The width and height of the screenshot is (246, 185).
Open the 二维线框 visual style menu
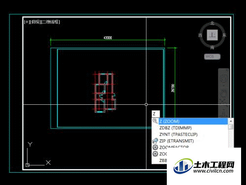coord(51,22)
